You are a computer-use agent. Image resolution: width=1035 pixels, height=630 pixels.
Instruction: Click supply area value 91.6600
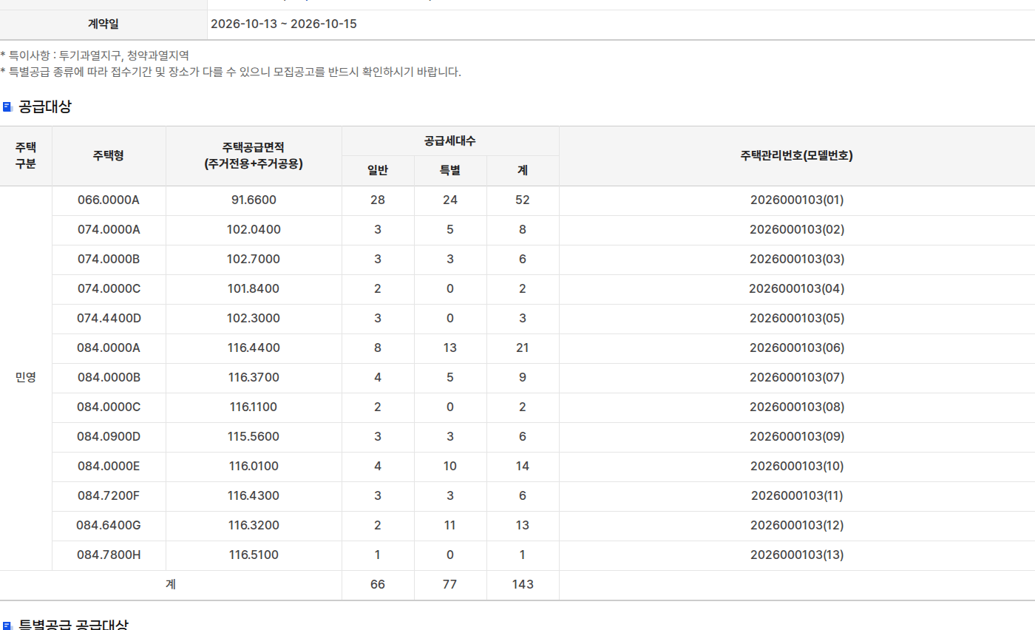(254, 200)
